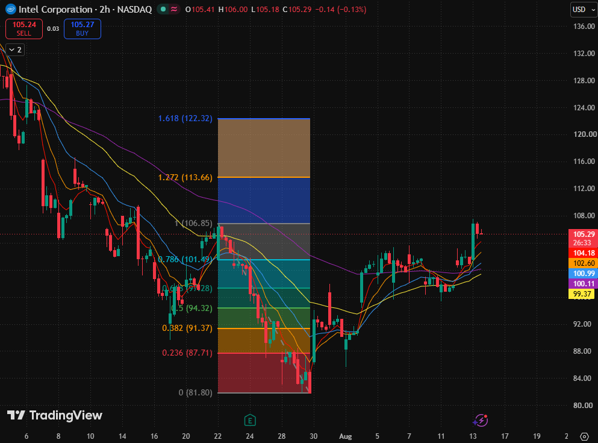Select the 1 (106.85) Fibonacci level label
Viewport: 598px width, 443px height.
coord(193,223)
